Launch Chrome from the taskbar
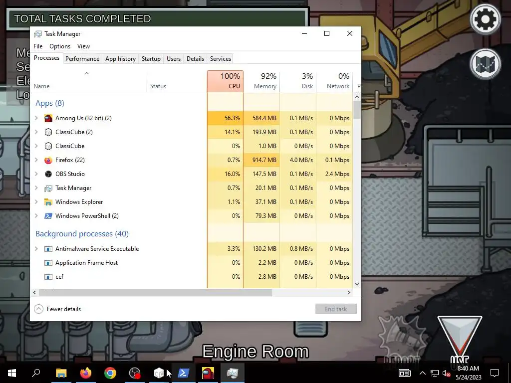This screenshot has width=511, height=383. (x=110, y=373)
